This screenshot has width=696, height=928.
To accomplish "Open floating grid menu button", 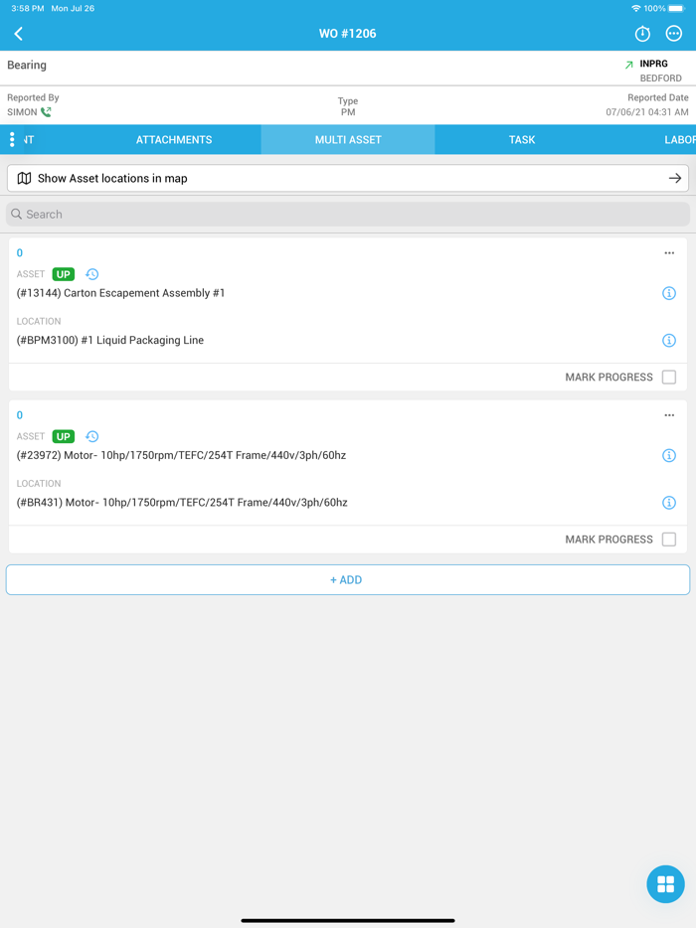I will [666, 884].
